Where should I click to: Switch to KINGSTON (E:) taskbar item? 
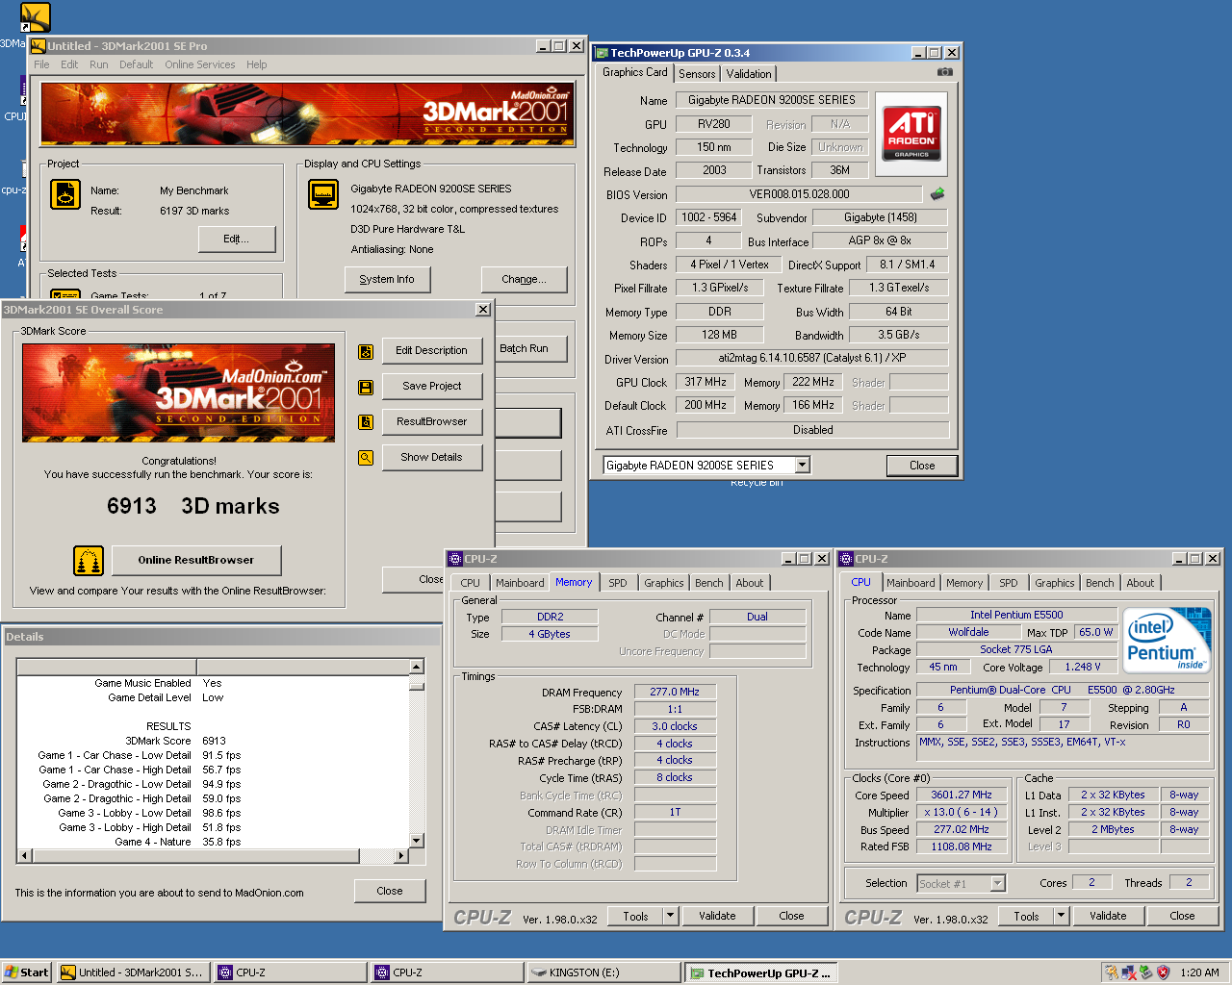tap(603, 972)
